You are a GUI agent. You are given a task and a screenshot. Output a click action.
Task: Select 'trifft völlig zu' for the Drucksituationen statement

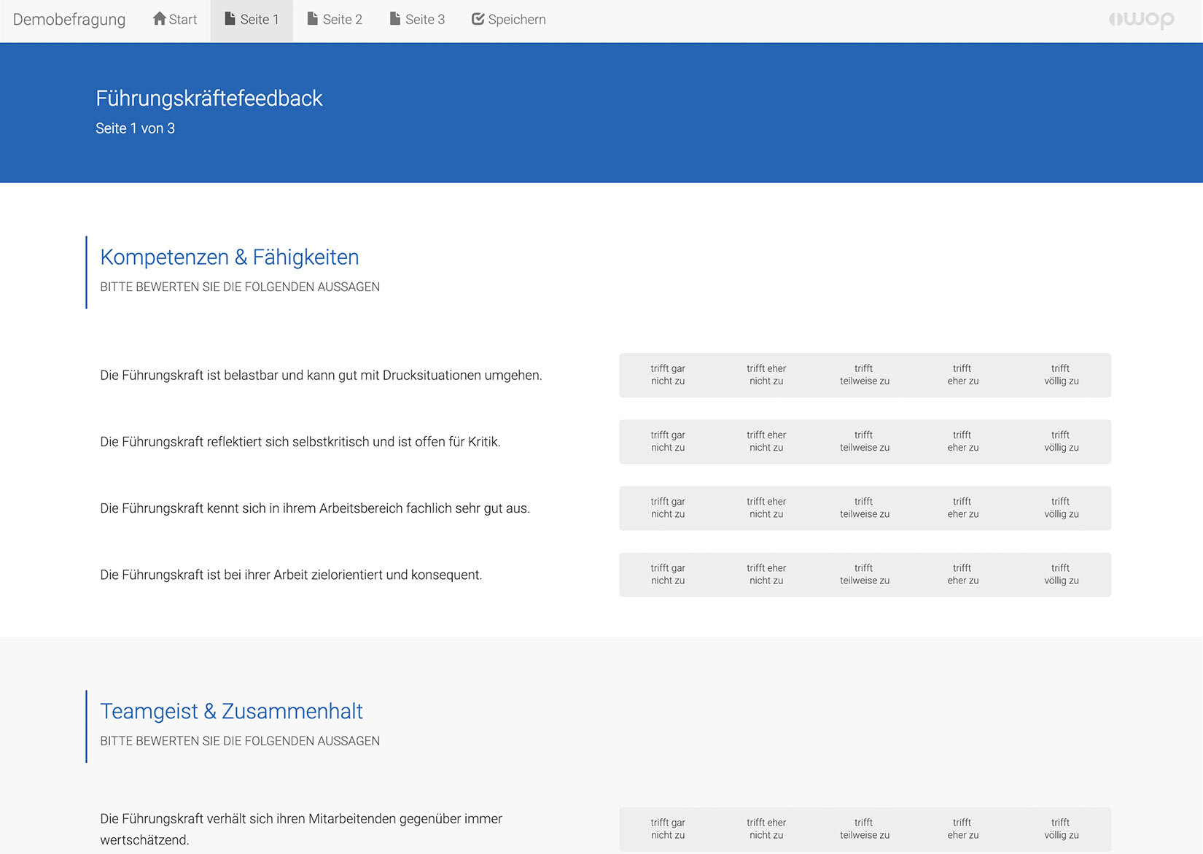(x=1059, y=375)
